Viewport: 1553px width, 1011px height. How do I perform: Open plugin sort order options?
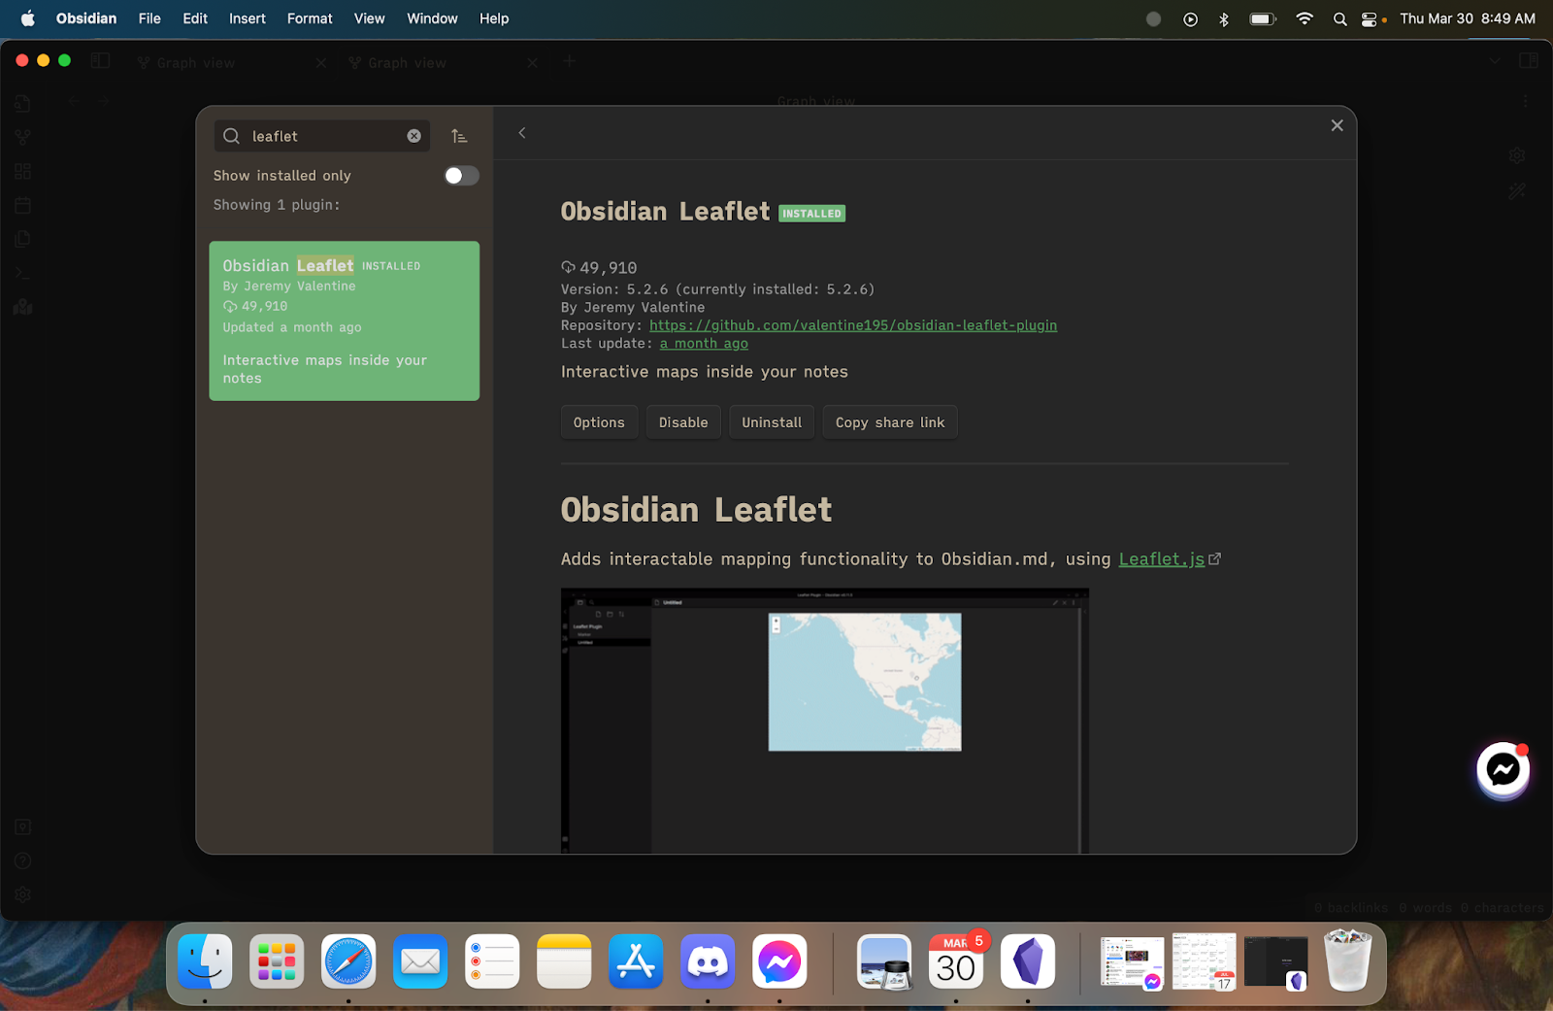pos(459,136)
